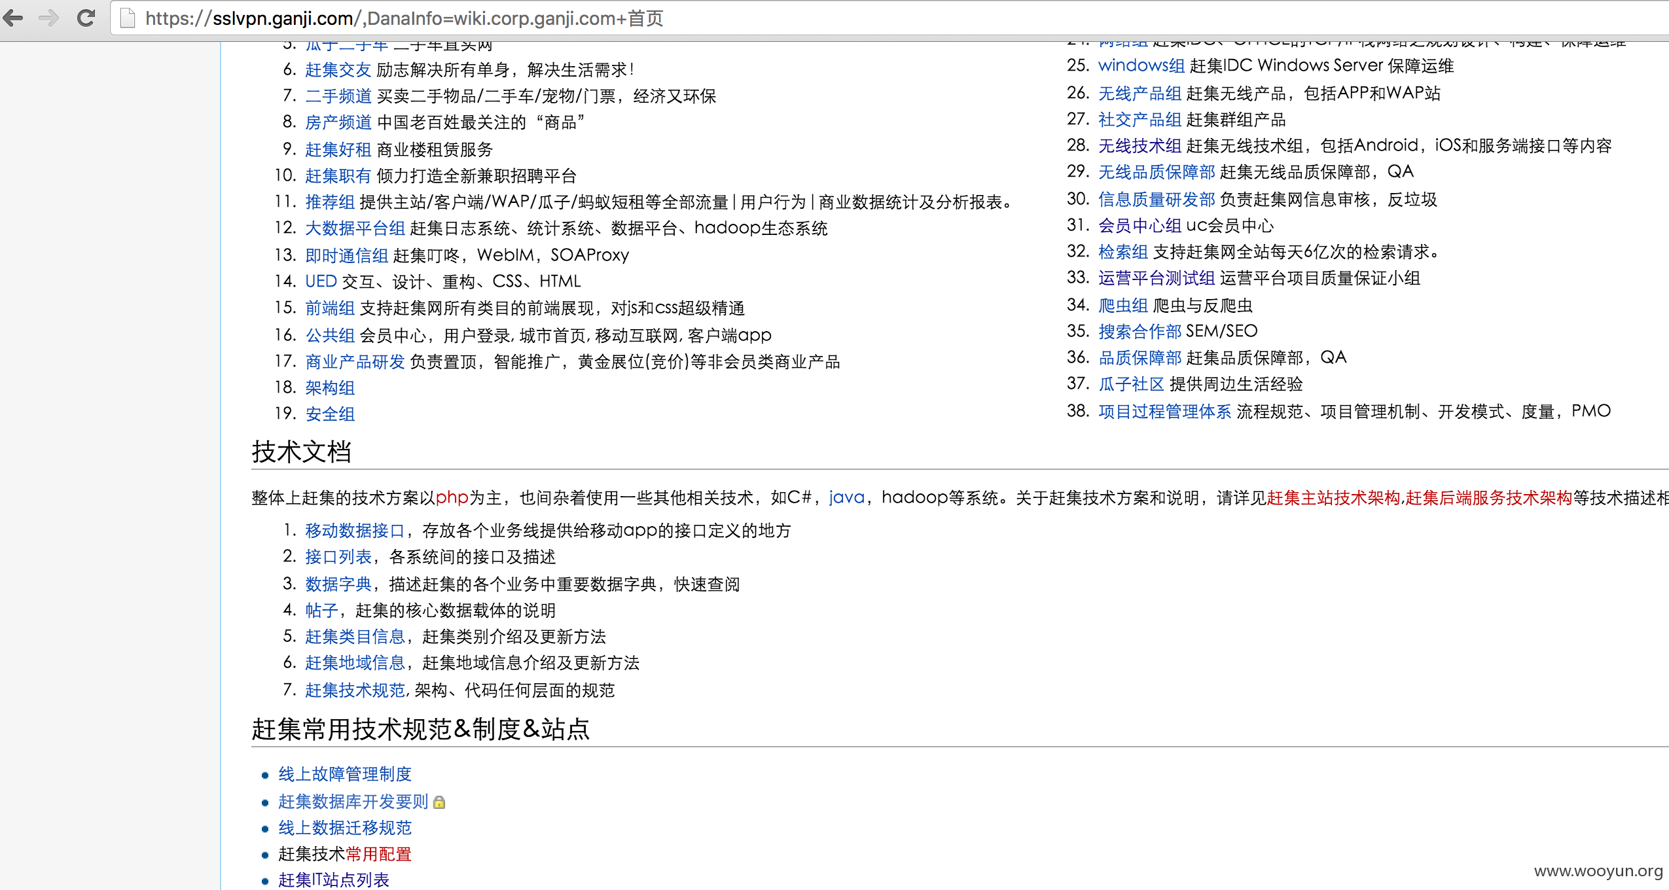Open the 赶集交友 link
This screenshot has width=1669, height=890.
pos(338,70)
